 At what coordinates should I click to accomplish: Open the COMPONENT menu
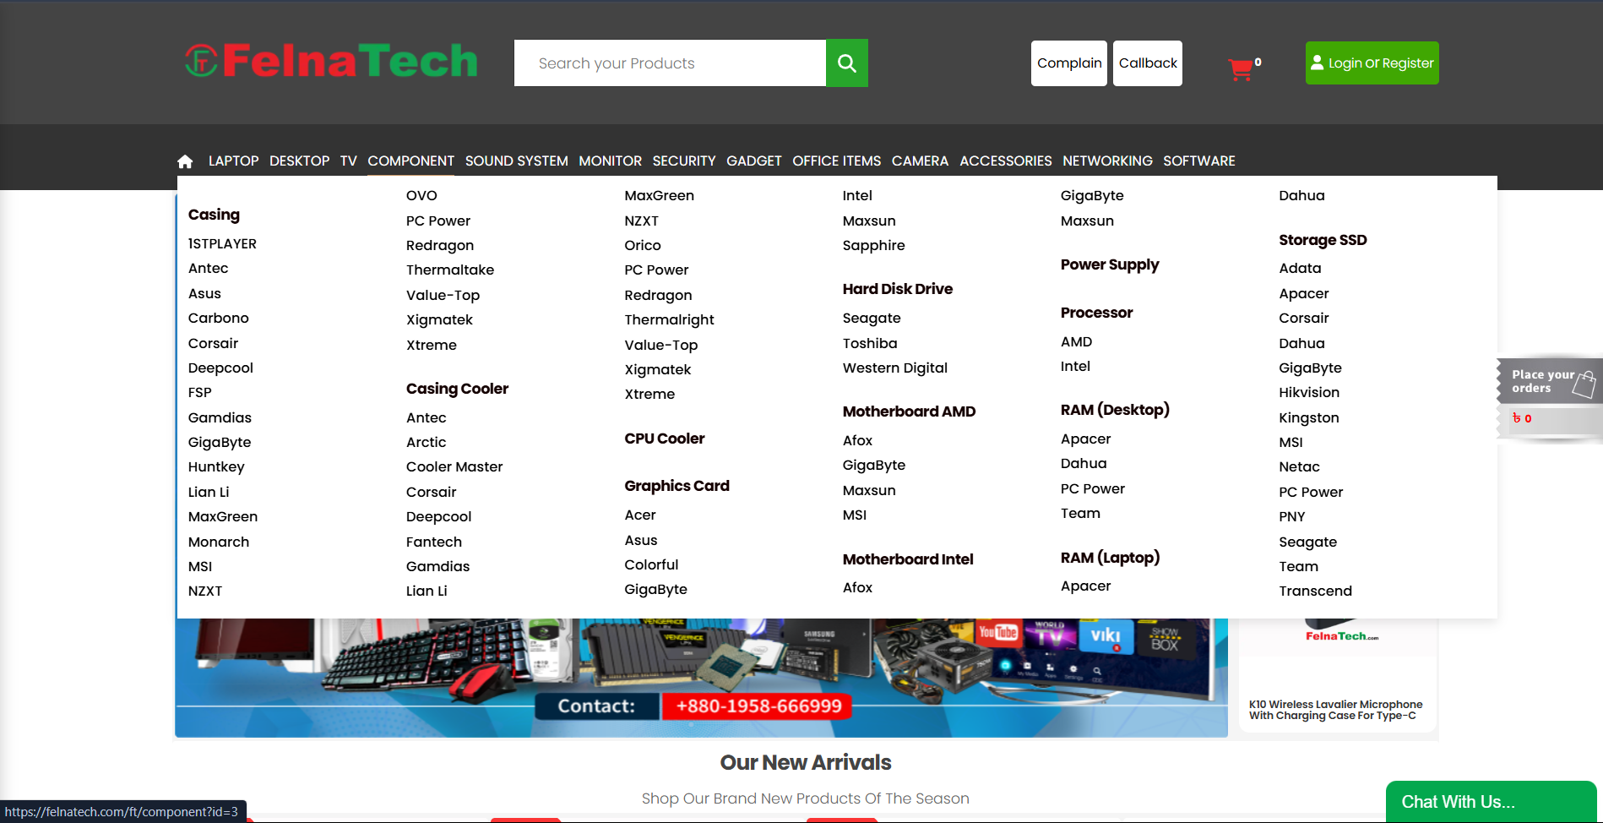[411, 161]
